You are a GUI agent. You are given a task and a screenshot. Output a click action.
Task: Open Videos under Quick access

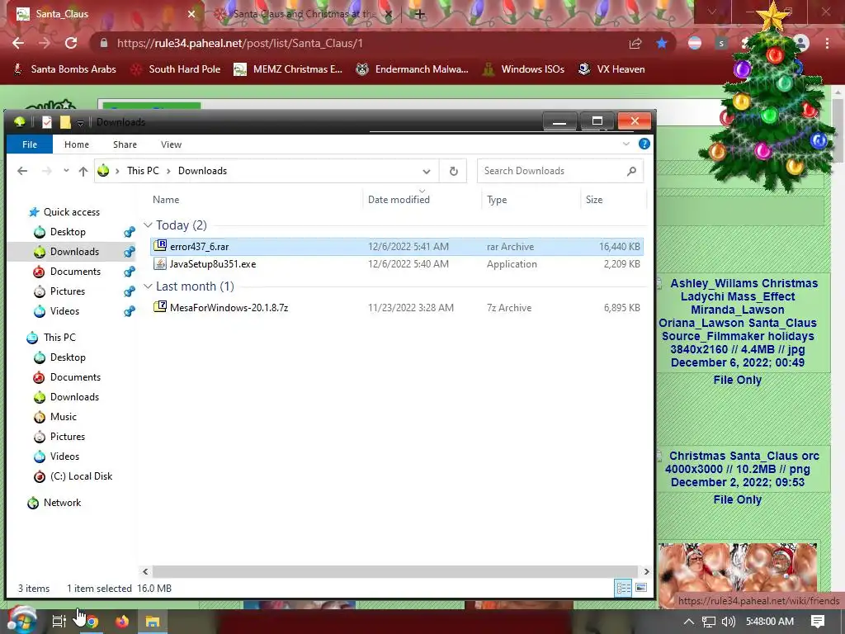tap(64, 311)
